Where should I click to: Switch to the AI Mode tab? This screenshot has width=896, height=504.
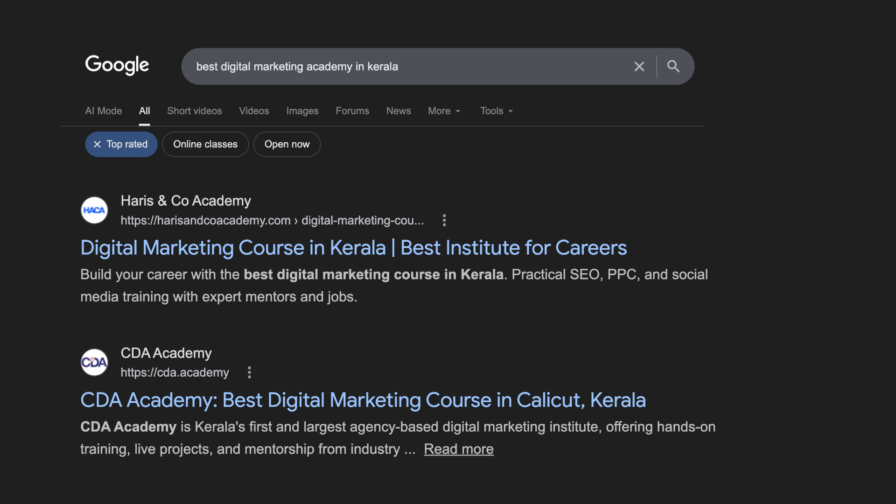pos(103,111)
